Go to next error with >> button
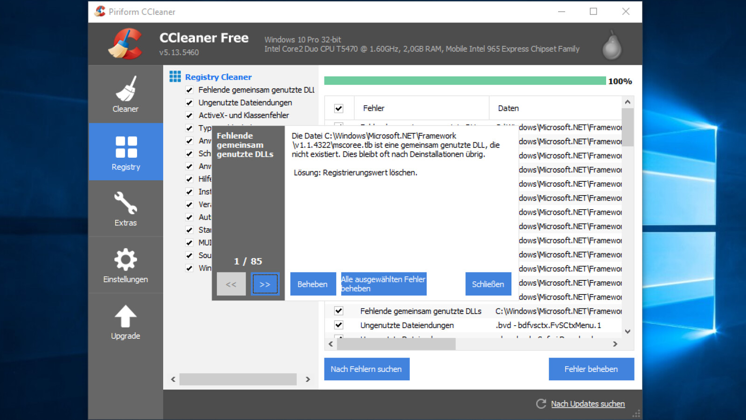Image resolution: width=746 pixels, height=420 pixels. coord(265,284)
